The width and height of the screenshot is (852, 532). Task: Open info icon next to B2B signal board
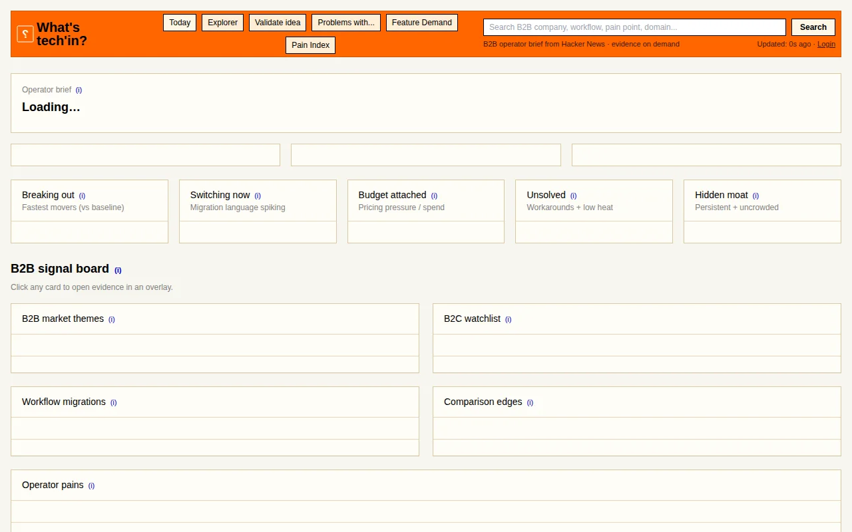118,270
